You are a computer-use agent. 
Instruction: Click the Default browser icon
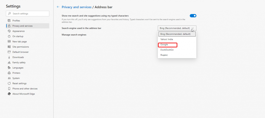[x=9, y=52]
